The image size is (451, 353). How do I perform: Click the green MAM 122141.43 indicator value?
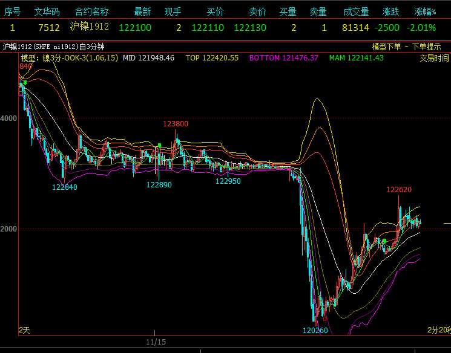pyautogui.click(x=357, y=58)
